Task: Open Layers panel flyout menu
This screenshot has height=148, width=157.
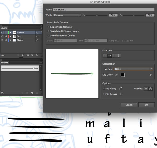Action: (41, 28)
